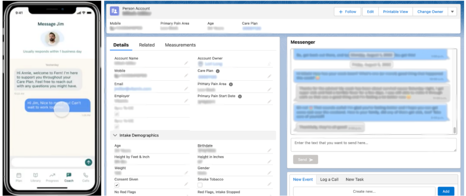Tap the 'Hi Jim, Nice to meet you' bubble

pyautogui.click(x=57, y=105)
